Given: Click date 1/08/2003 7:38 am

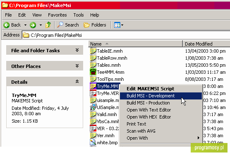Looking at the screenshot, I should [x=204, y=58].
